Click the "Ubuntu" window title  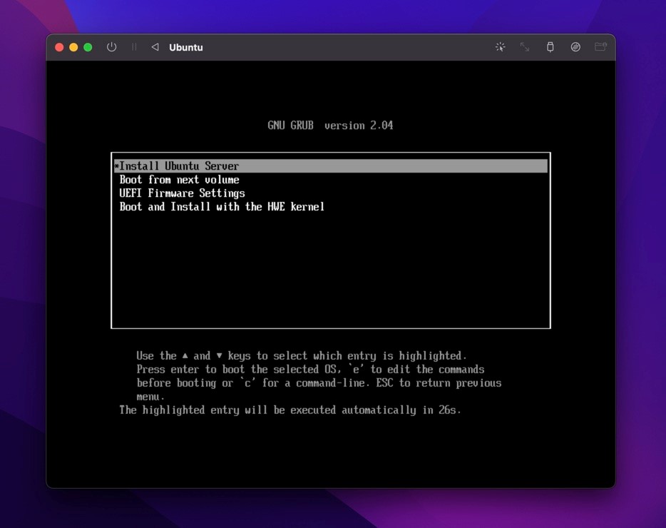click(186, 47)
